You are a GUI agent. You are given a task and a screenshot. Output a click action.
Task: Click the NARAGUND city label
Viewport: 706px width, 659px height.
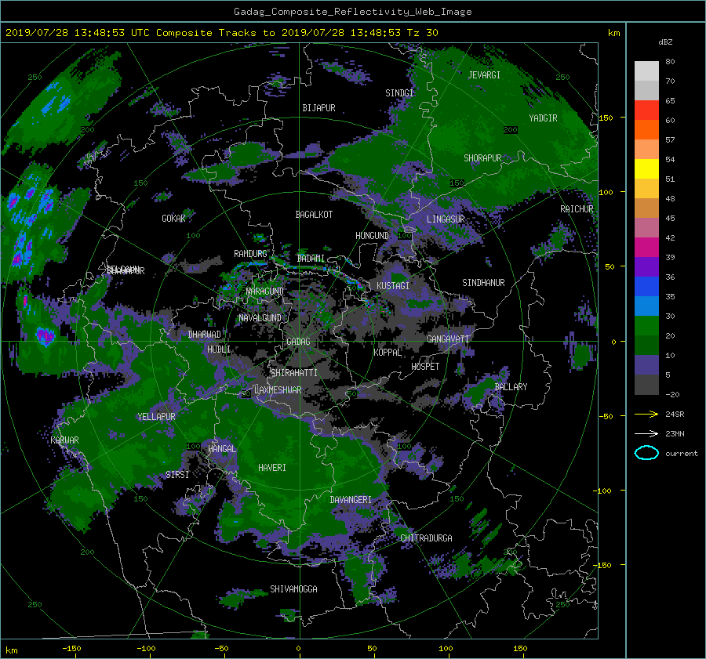click(265, 291)
